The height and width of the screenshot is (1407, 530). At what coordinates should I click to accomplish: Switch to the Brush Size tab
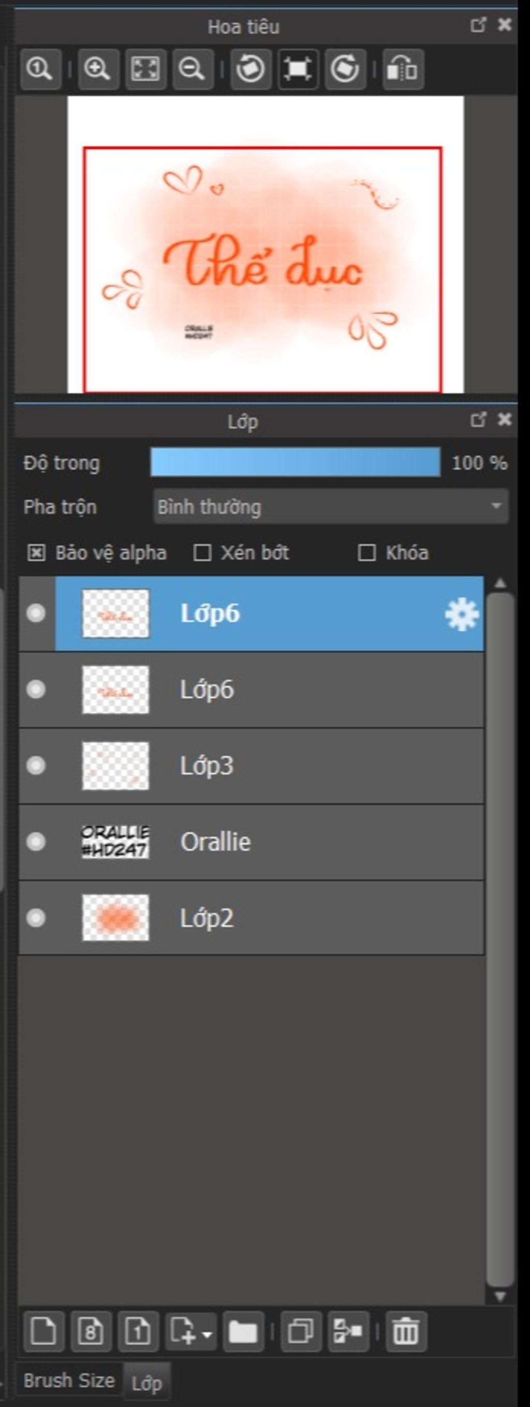pyautogui.click(x=69, y=1381)
